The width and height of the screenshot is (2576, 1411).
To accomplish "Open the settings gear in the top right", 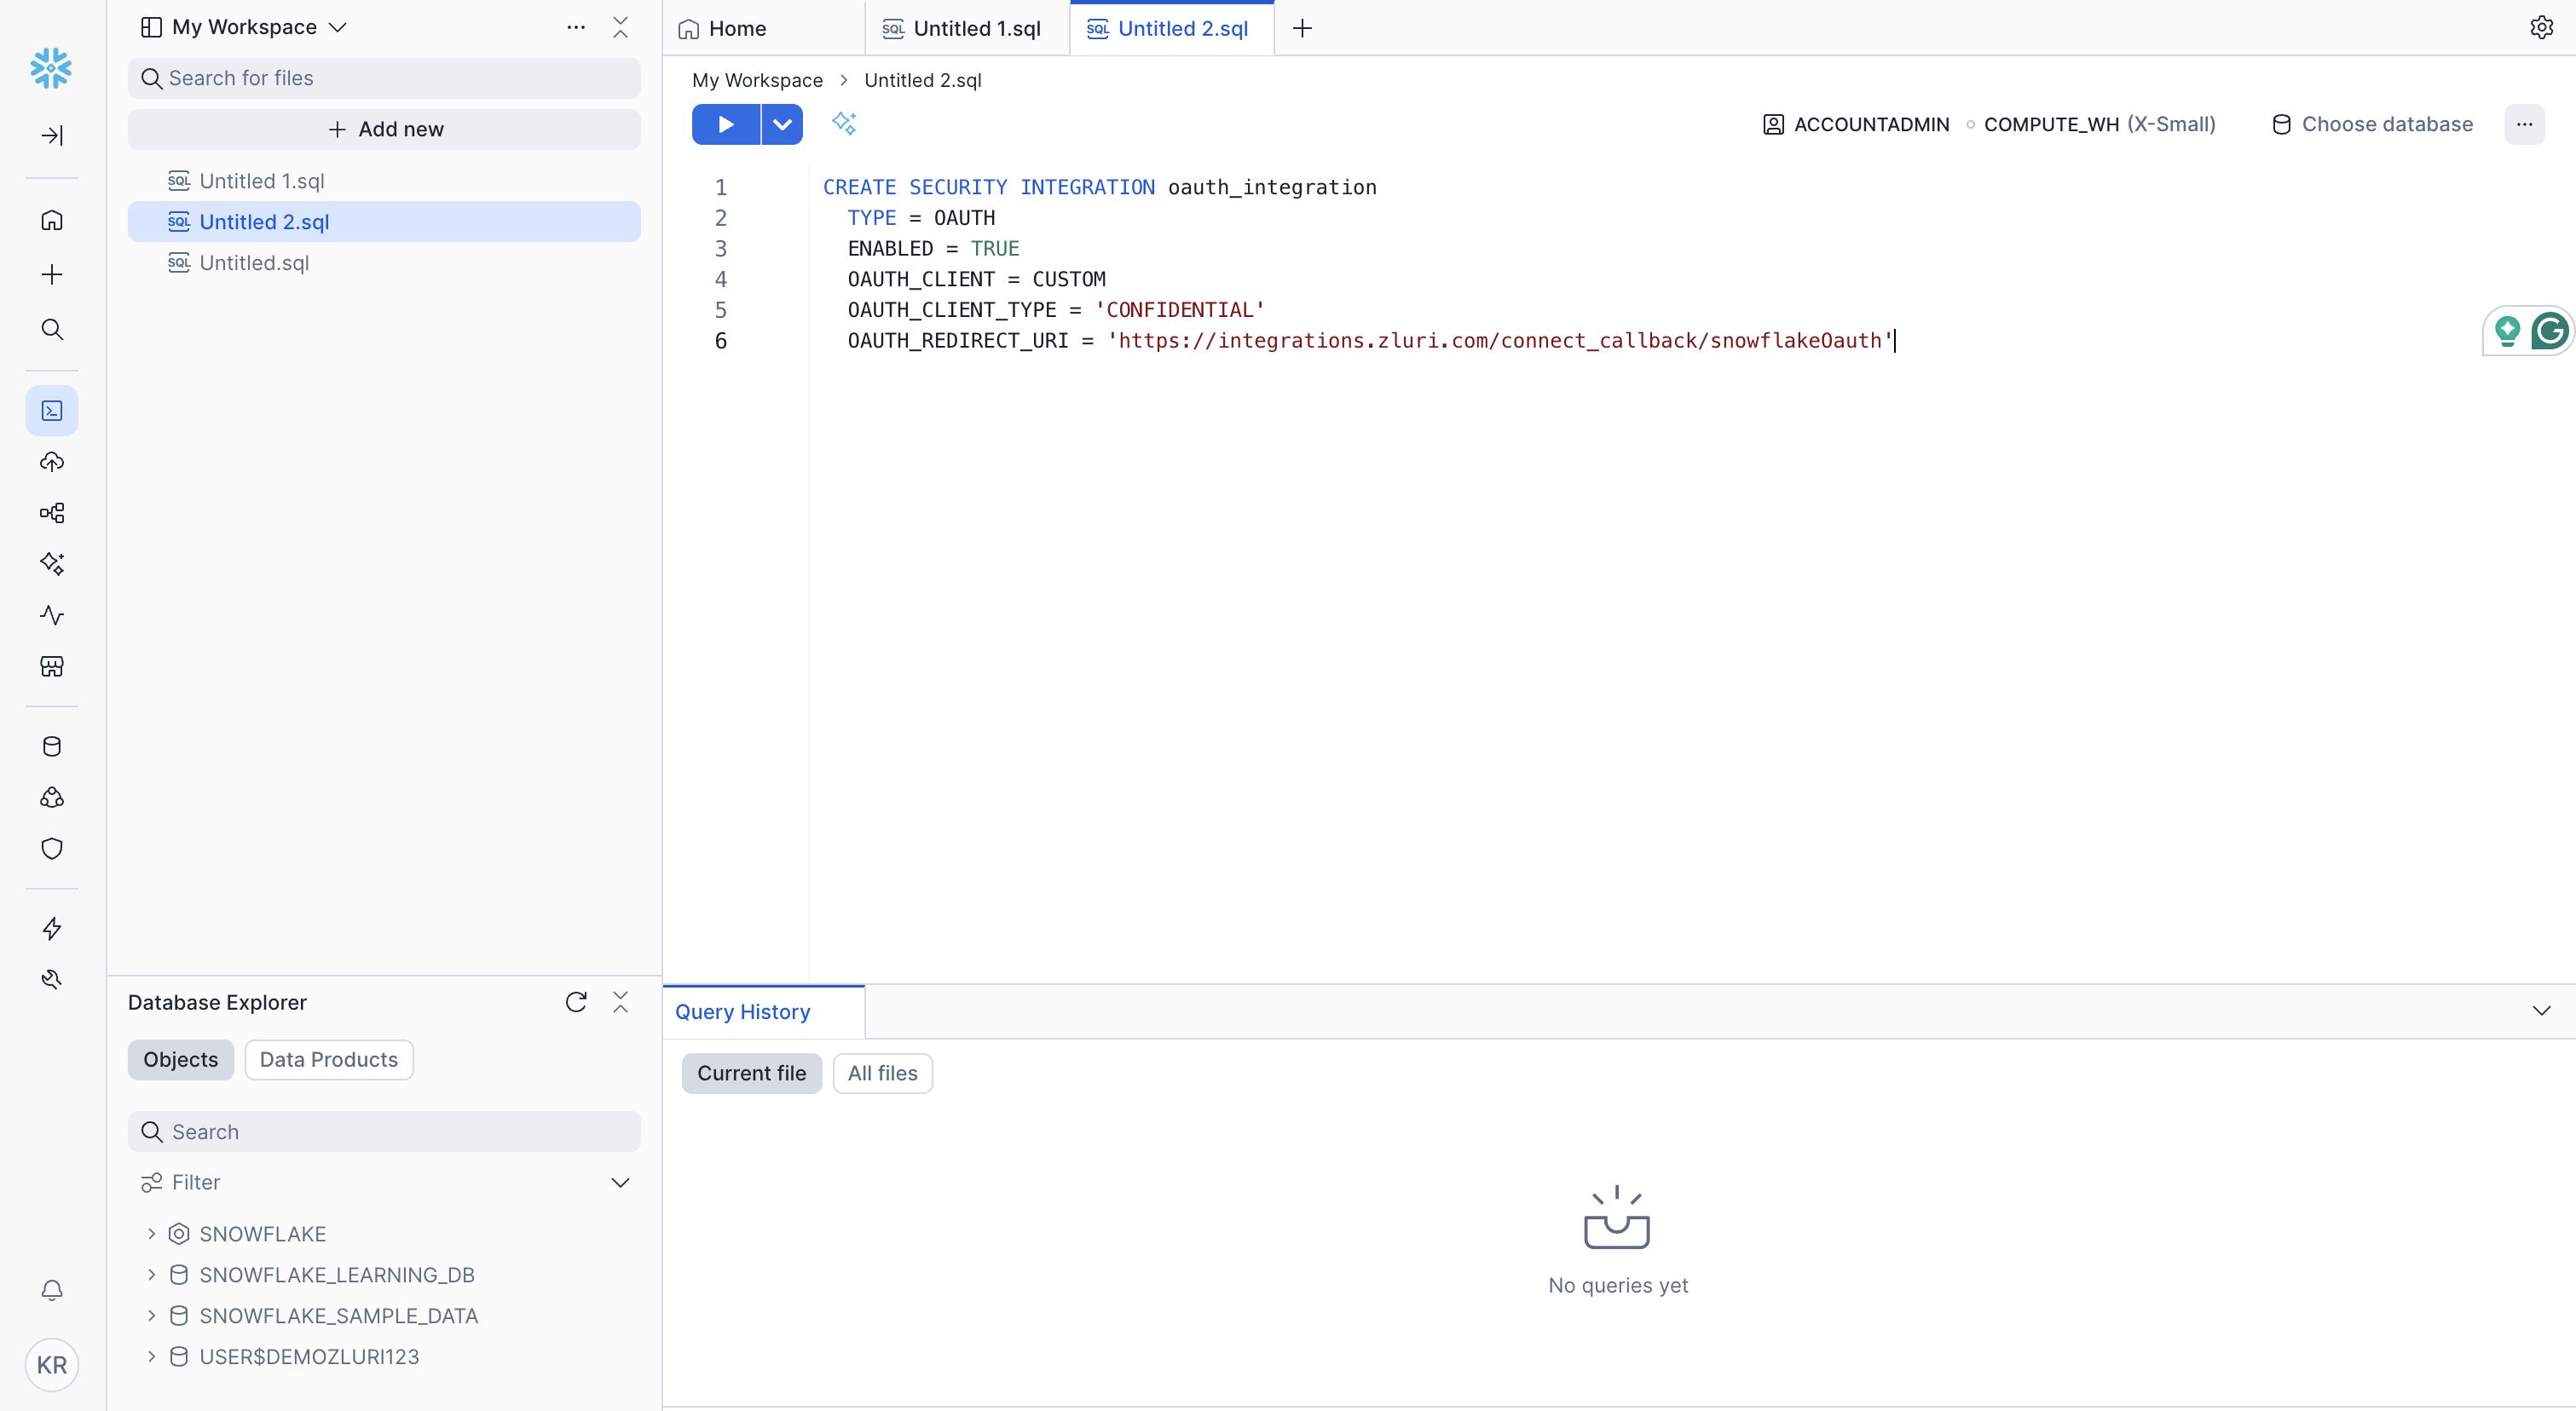I will [x=2541, y=28].
